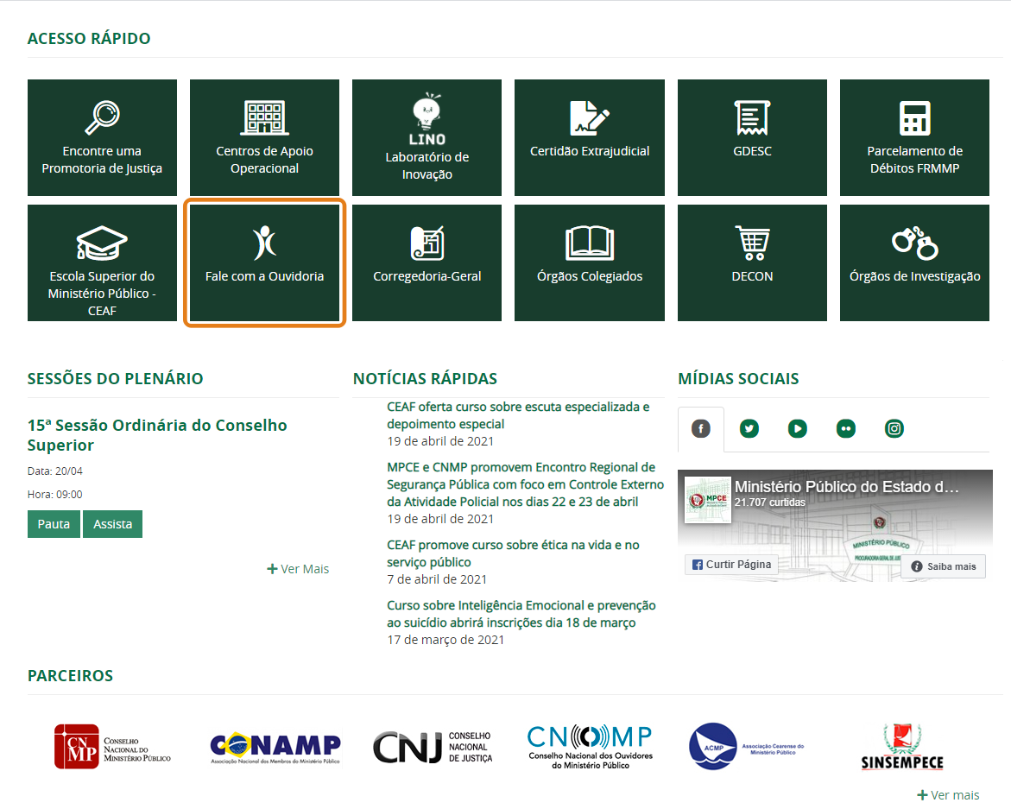The width and height of the screenshot is (1011, 809).
Task: Click the 'Órgãos de Investigação' label
Action: coord(914,276)
